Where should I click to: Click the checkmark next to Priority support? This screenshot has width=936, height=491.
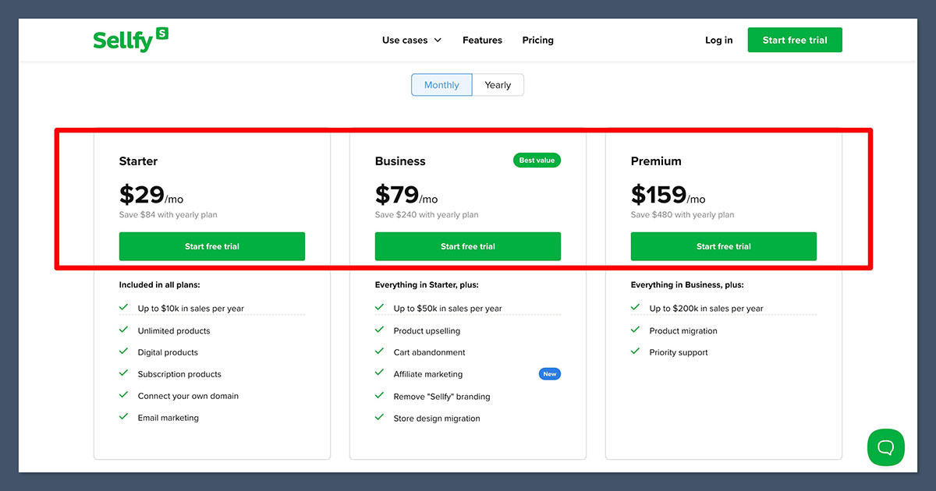635,351
